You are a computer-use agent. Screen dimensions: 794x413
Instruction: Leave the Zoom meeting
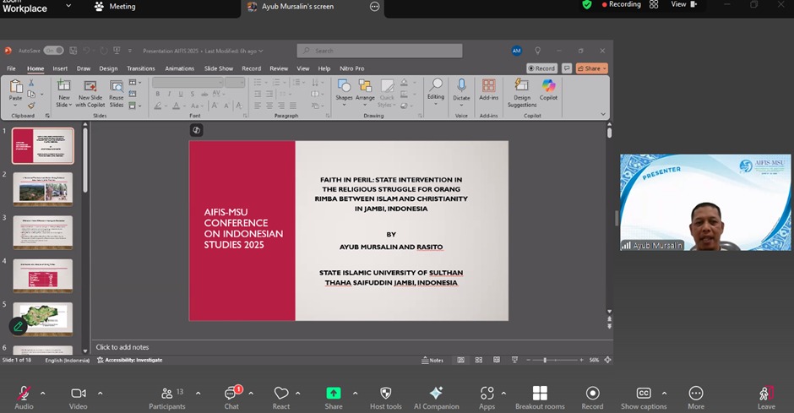(766, 394)
